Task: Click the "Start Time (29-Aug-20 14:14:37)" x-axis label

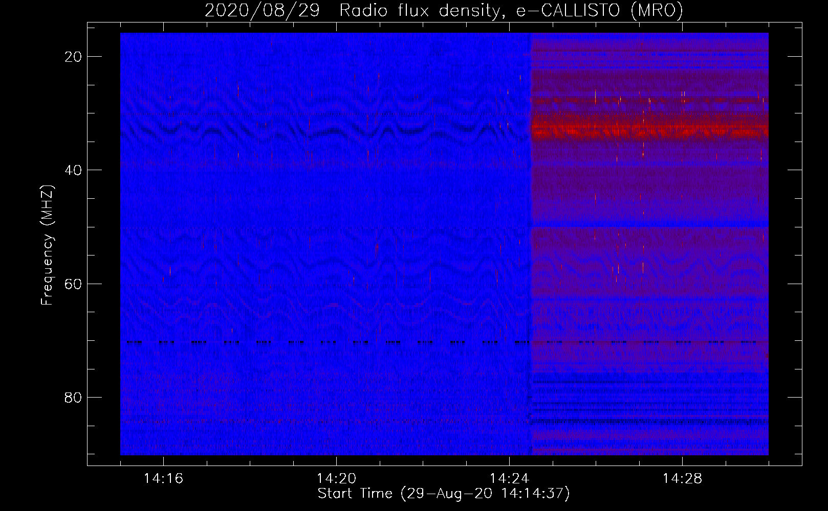Action: click(x=444, y=494)
